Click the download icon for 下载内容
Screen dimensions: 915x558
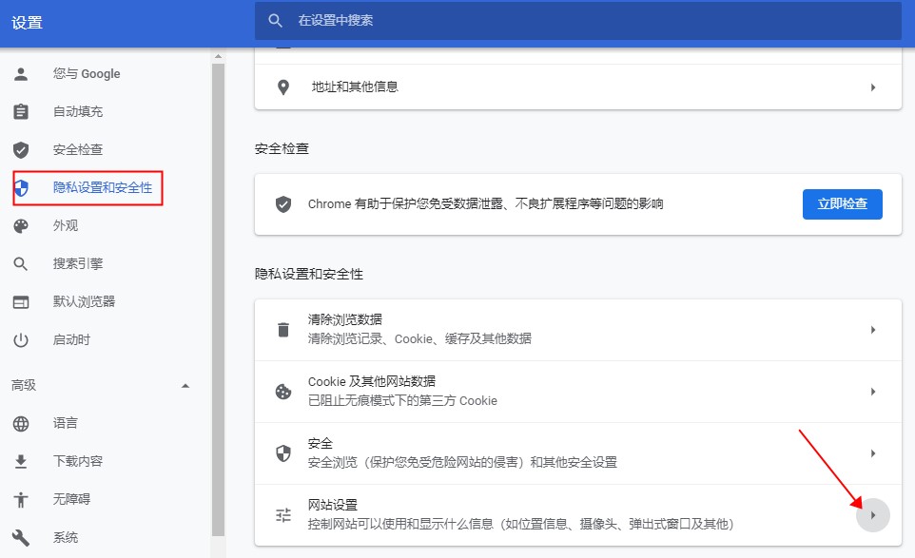coord(21,462)
